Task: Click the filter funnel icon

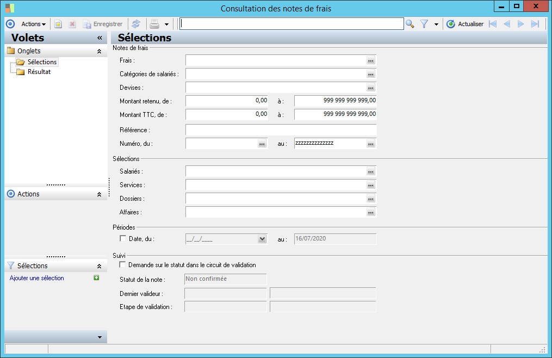Action: tap(424, 24)
